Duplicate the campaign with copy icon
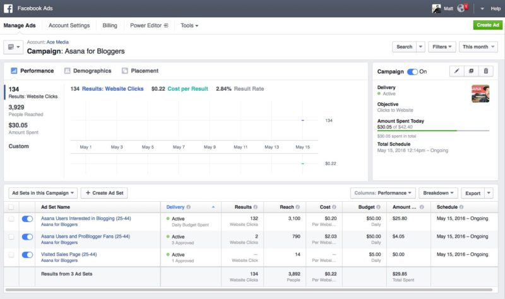Screen dimensions: 505x299 coord(471,71)
